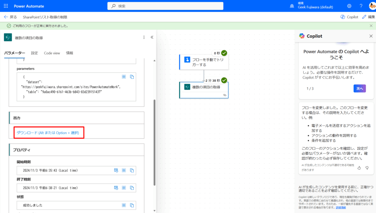Click the search box in the header
Screen dimensions: 376x213
165,6
